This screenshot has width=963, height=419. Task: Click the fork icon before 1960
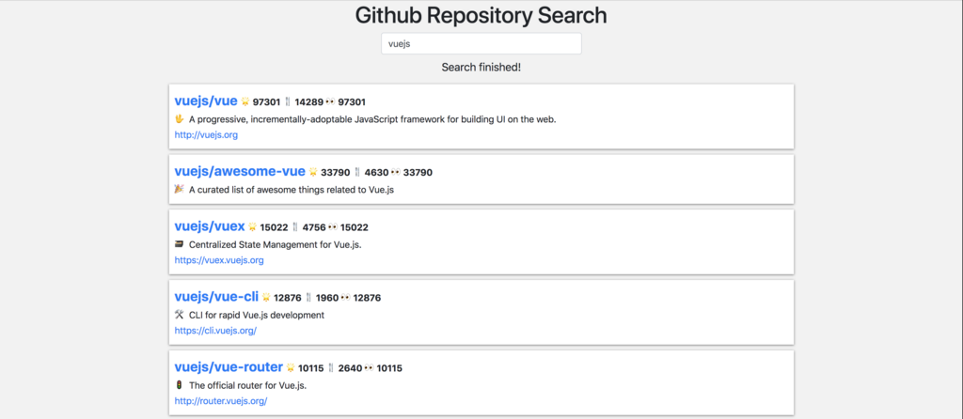tap(308, 298)
